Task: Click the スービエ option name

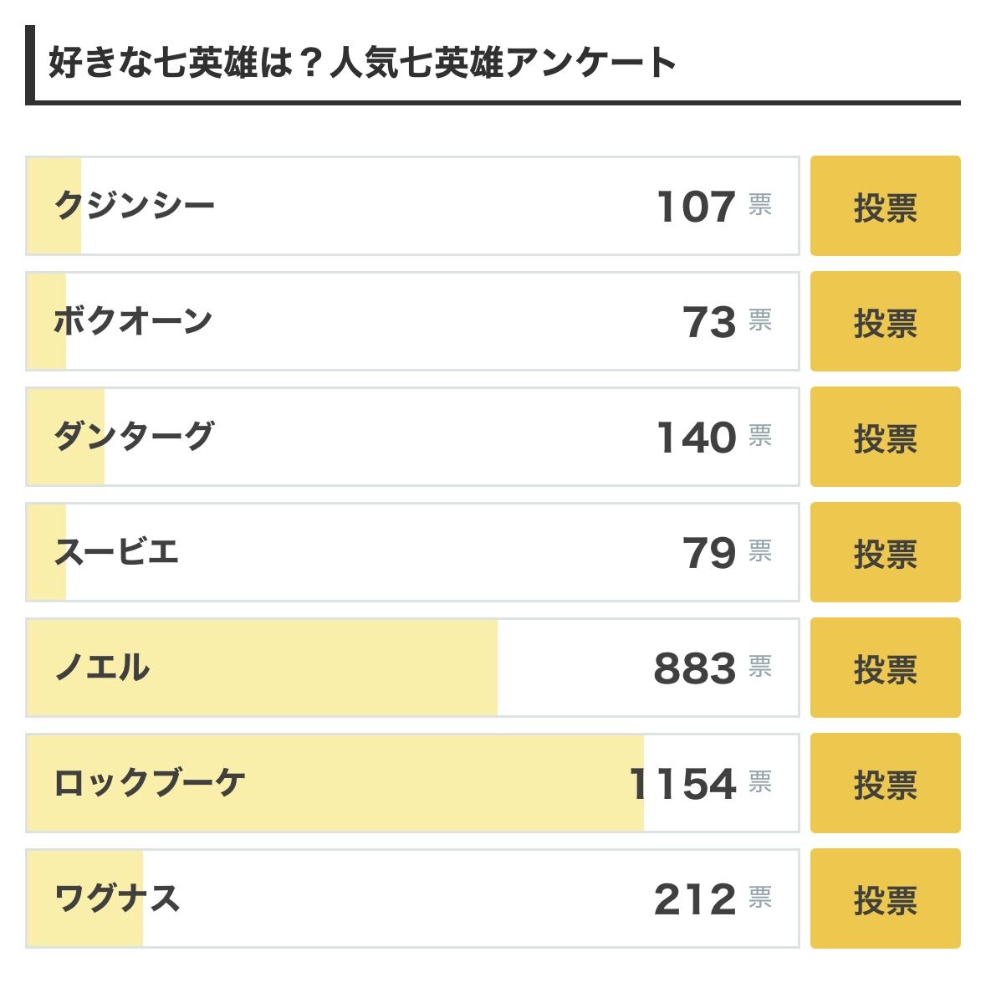Action: coord(116,552)
